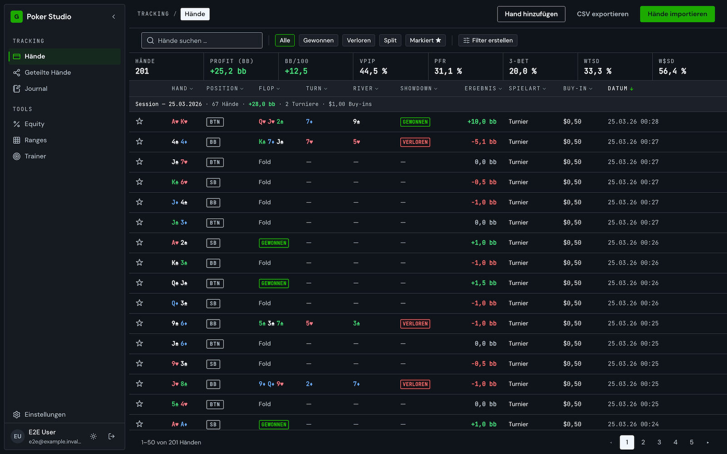Screen dimensions: 727x454
Task: Star the 4♠ 4♦ hand row
Action: pyautogui.click(x=139, y=142)
